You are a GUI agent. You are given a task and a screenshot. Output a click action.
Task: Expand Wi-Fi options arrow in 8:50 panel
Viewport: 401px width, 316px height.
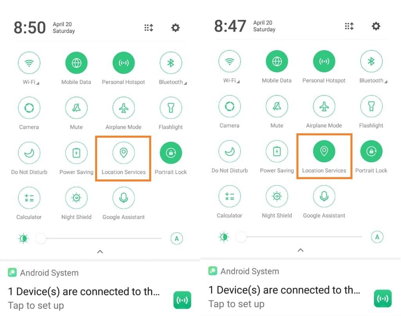(x=38, y=83)
